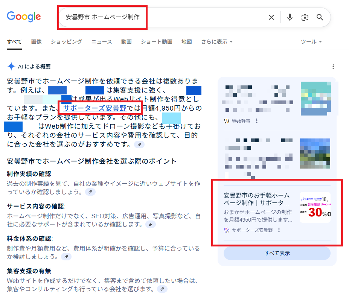Click the サービス内容の確認 heading
349x298 pixels.
click(x=36, y=206)
